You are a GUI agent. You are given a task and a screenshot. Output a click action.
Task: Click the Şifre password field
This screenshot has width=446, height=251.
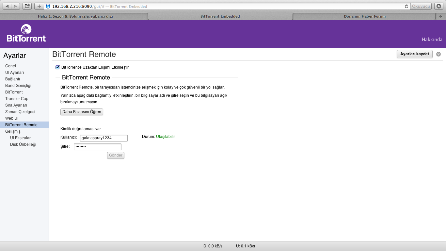(98, 147)
